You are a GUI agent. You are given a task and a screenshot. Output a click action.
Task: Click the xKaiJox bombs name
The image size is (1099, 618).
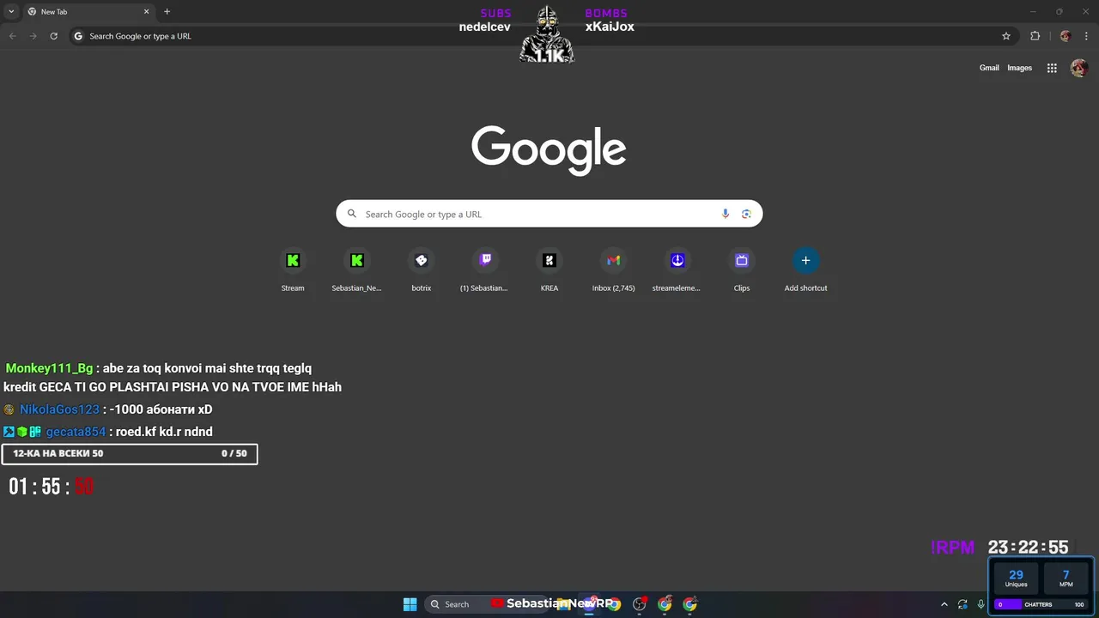click(x=610, y=27)
